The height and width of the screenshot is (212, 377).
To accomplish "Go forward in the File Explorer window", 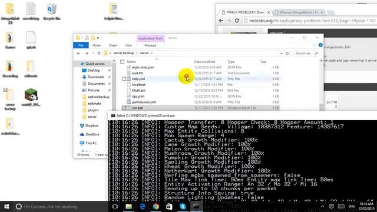I will click(x=87, y=53).
